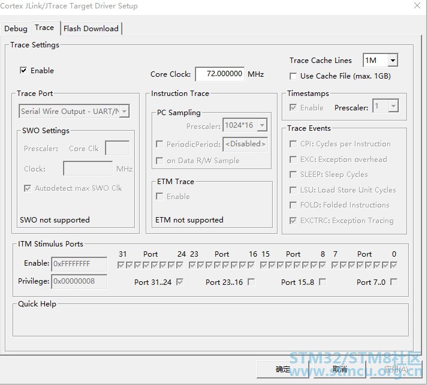This screenshot has height=385, width=428.
Task: Check LSU: Load Store Unit Cycles
Action: 293,190
